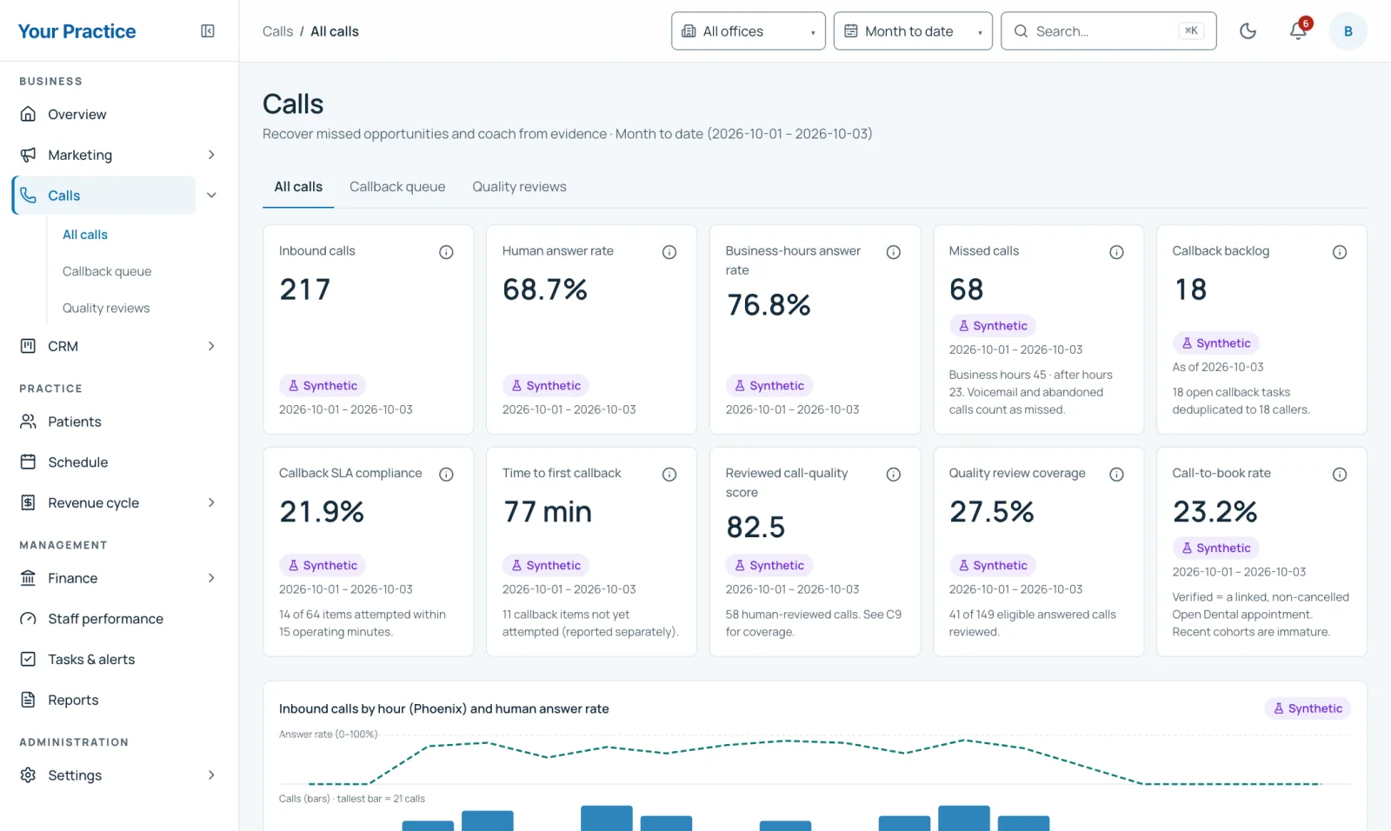Expand Finance submenu chevron
Image resolution: width=1391 pixels, height=831 pixels.
(211, 578)
